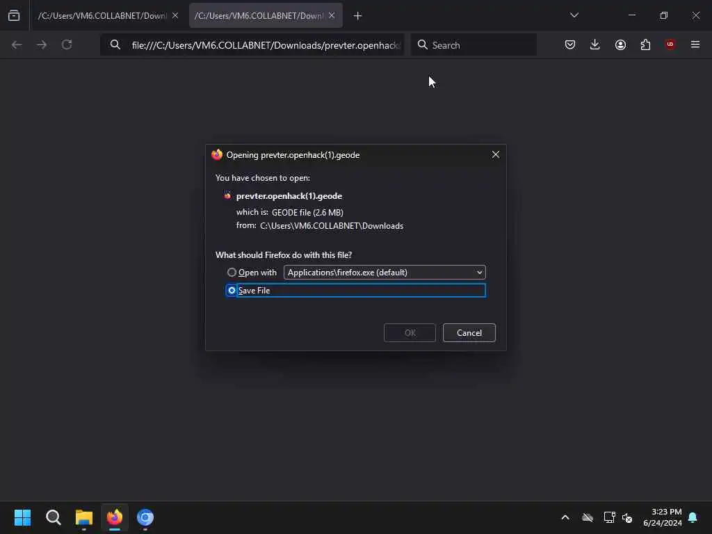712x534 pixels.
Task: Open the Firefox View tab list icon
Action: pyautogui.click(x=14, y=15)
